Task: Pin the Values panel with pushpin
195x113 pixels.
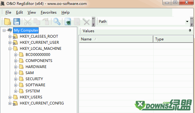Action: [190, 31]
